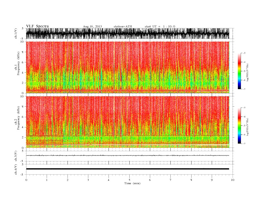Viewport: 262px width, 202px height.
Task: Click the ch.2 spectrogram panel
Action: pyautogui.click(x=127, y=122)
